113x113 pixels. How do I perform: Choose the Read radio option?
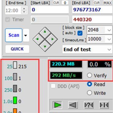pos(89,84)
